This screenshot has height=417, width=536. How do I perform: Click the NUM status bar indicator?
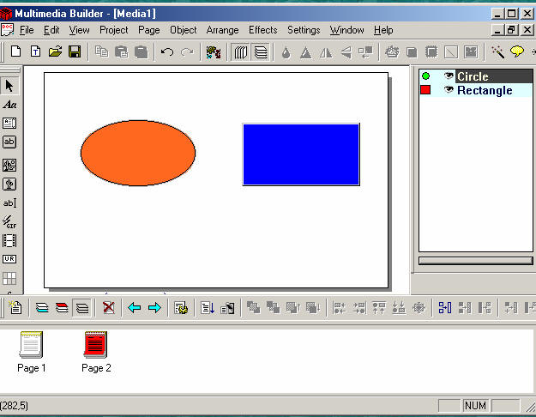pyautogui.click(x=475, y=406)
